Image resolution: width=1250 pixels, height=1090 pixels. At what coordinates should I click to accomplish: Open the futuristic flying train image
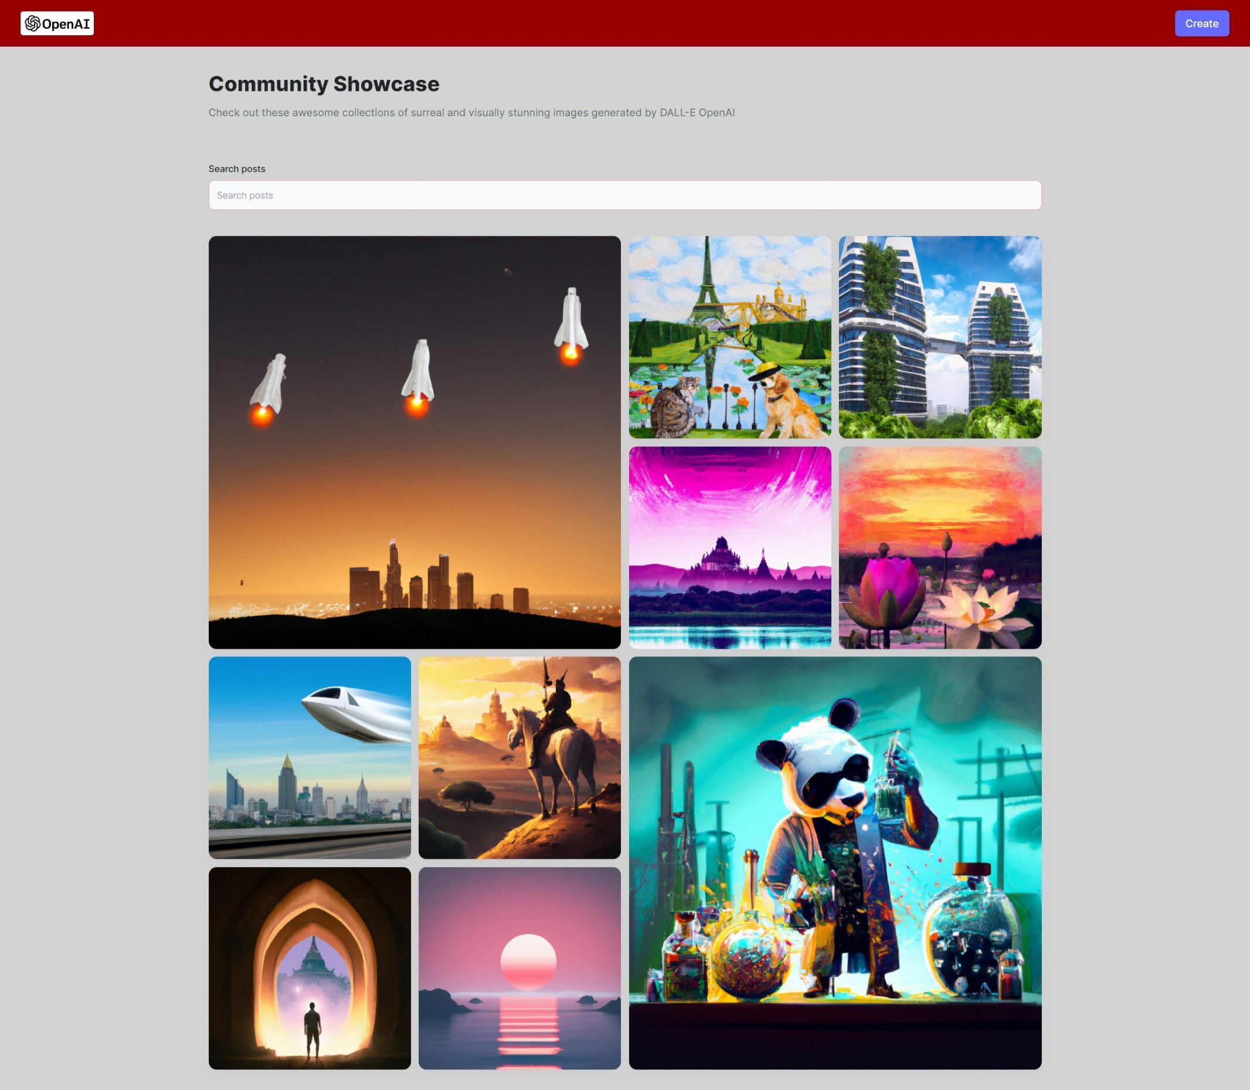click(310, 757)
